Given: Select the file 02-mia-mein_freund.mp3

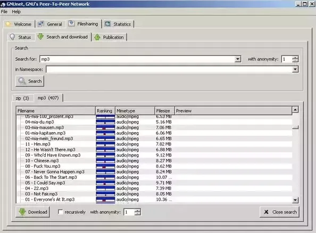Looking at the screenshot, I should click(49, 139).
